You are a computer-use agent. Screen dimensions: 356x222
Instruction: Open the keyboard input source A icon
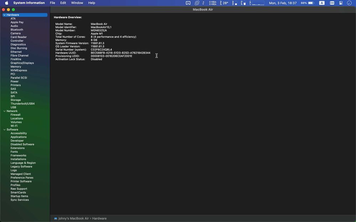pyautogui.click(x=322, y=3)
